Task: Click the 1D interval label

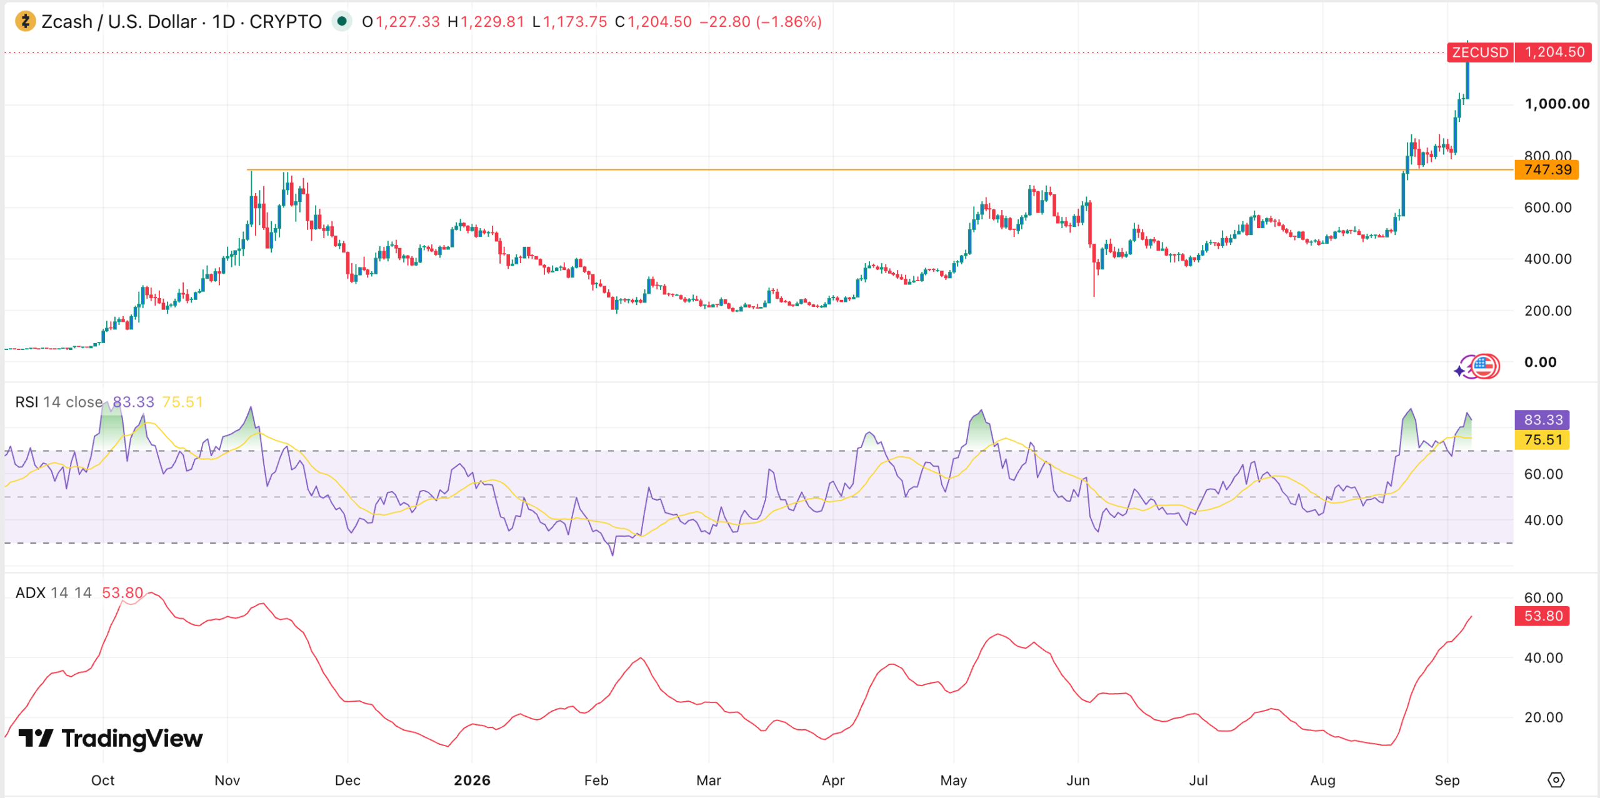Action: [223, 22]
